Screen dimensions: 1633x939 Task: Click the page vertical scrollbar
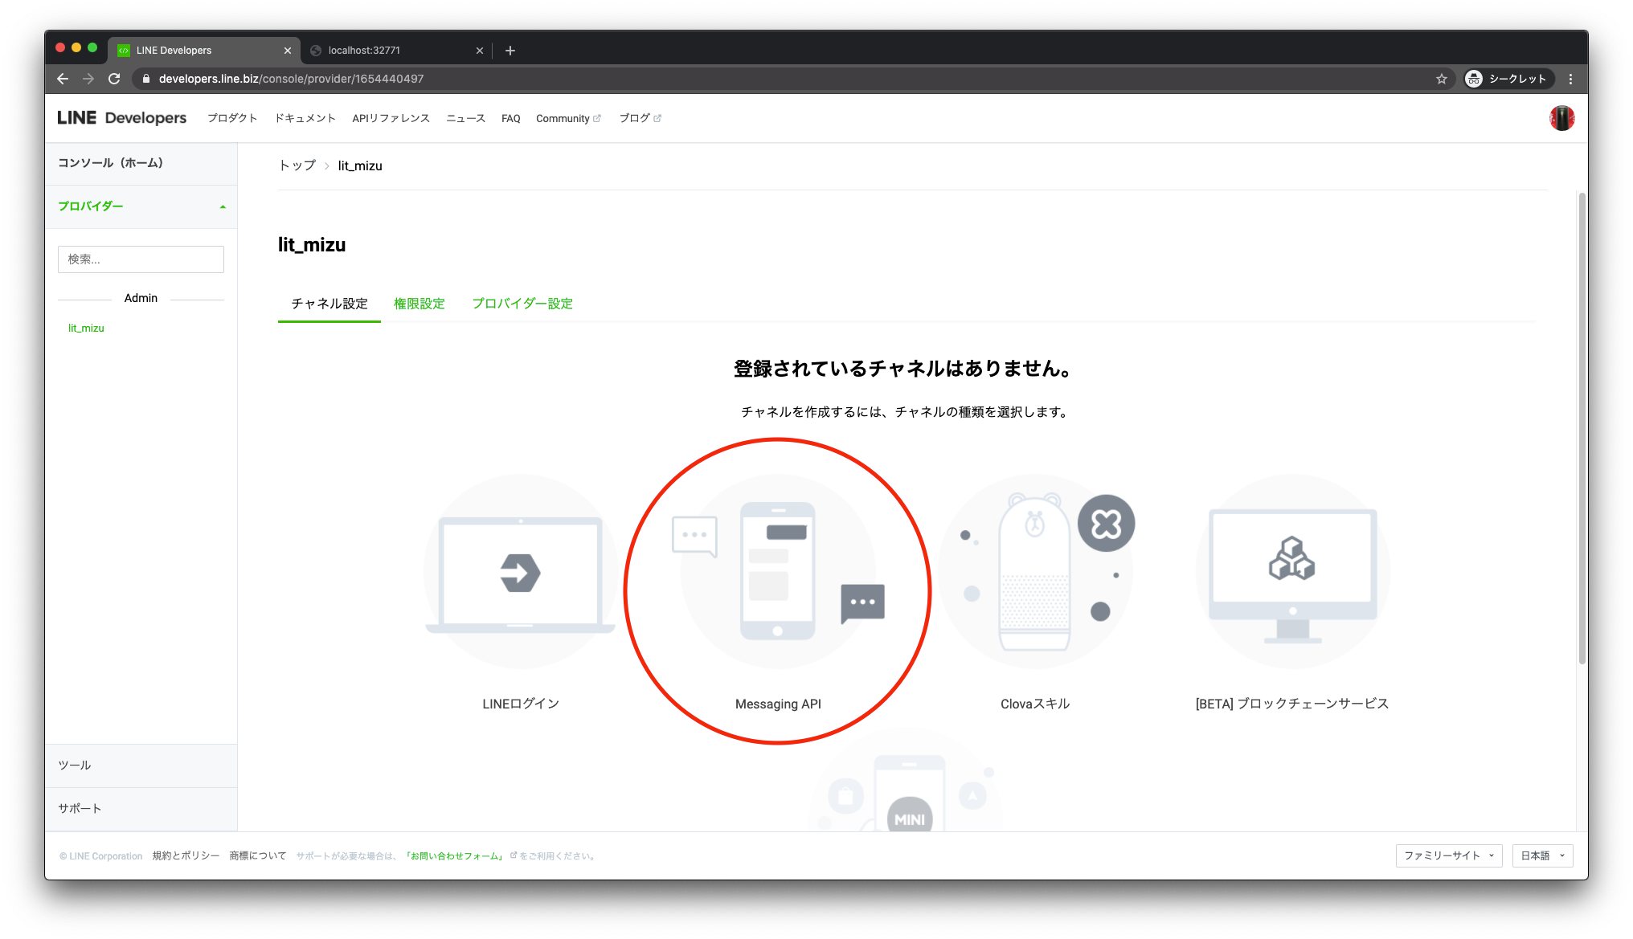[1582, 427]
